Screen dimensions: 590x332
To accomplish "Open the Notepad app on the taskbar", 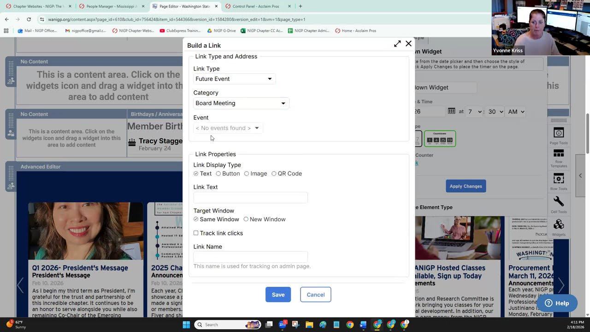I will (336, 325).
